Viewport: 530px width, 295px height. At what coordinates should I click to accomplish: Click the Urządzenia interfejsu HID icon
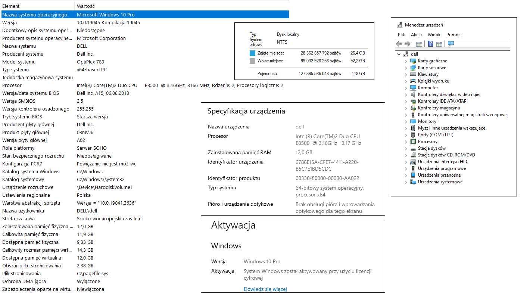pyautogui.click(x=413, y=162)
